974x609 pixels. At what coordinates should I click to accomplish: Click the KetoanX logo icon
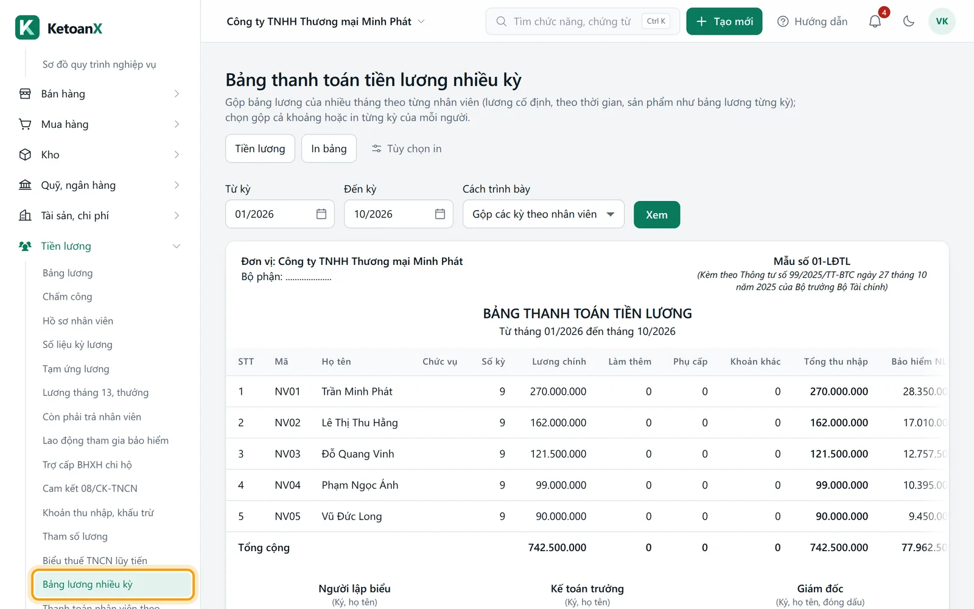(27, 28)
